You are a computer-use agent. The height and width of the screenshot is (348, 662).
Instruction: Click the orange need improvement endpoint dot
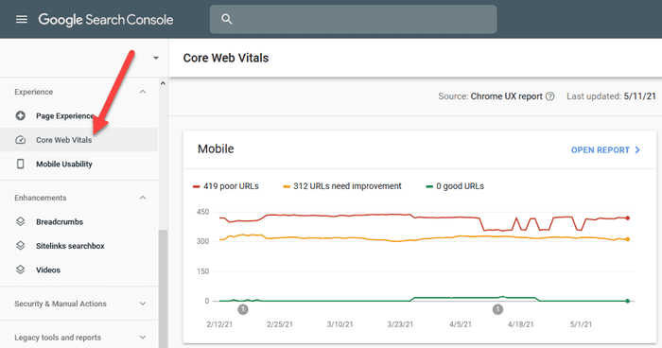pos(627,239)
